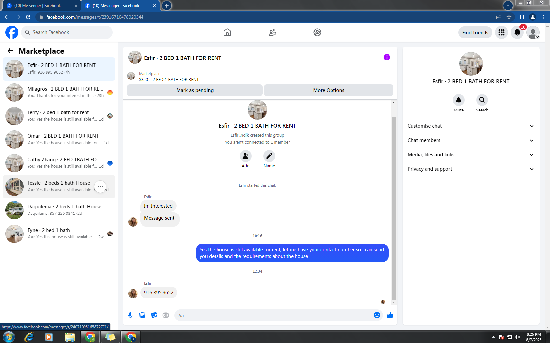This screenshot has width=550, height=343.
Task: Open Omar conversation
Action: [59, 140]
